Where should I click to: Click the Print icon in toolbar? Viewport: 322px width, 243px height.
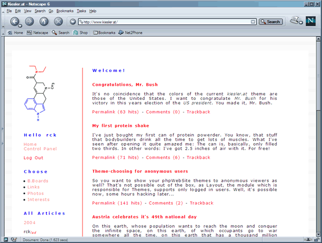click(295, 21)
